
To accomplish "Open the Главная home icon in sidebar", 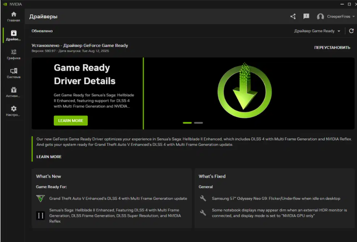I will 14,14.
